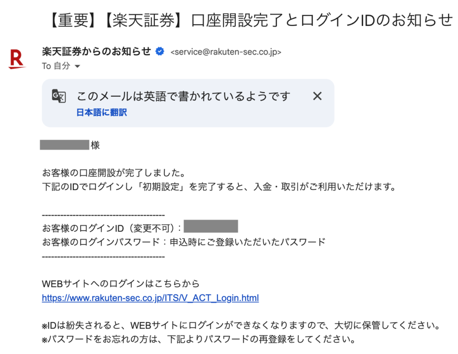
Task: Click the 初期設定 instruction sentence
Action: point(219,187)
